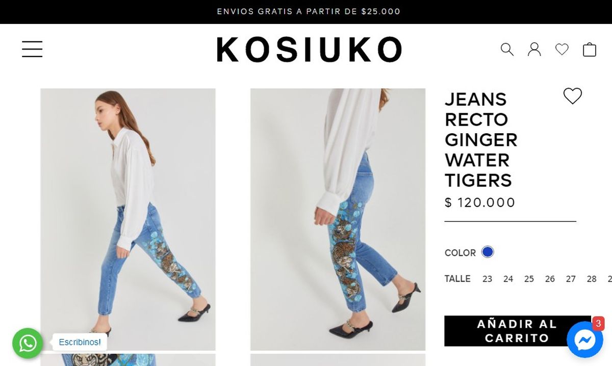Viewport: 612px width, 366px height.
Task: Open the search magnifier icon
Action: pyautogui.click(x=507, y=50)
